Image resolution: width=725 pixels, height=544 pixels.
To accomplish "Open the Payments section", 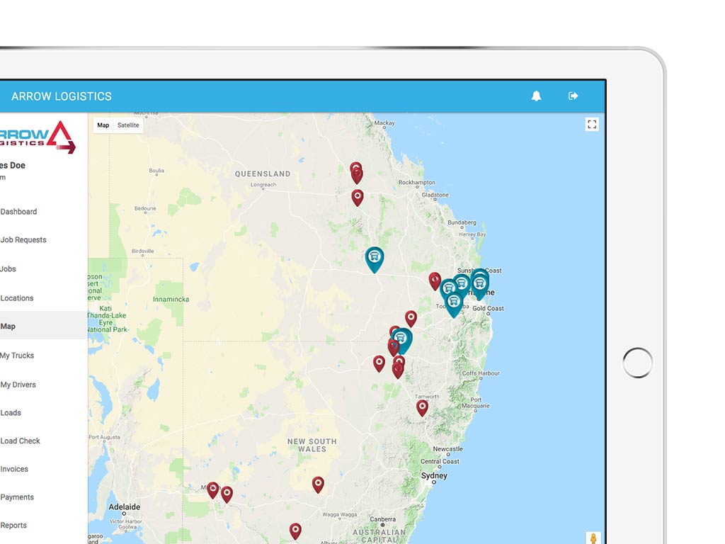I will click(x=17, y=497).
